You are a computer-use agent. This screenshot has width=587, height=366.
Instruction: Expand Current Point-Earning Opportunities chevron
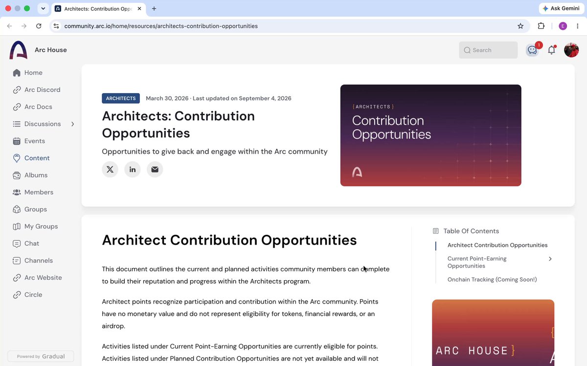pos(550,259)
